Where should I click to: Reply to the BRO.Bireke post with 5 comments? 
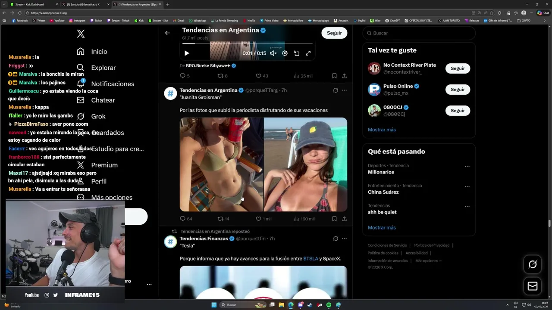click(185, 76)
